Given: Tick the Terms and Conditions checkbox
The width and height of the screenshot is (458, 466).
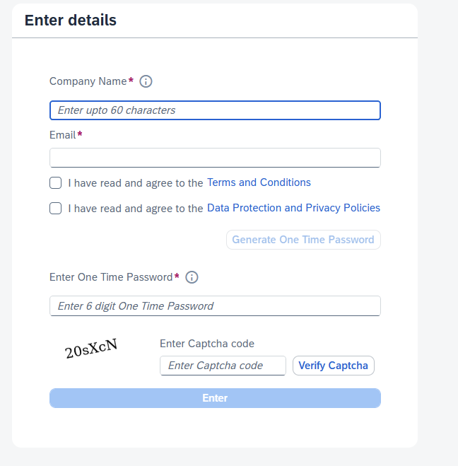Looking at the screenshot, I should [x=56, y=183].
